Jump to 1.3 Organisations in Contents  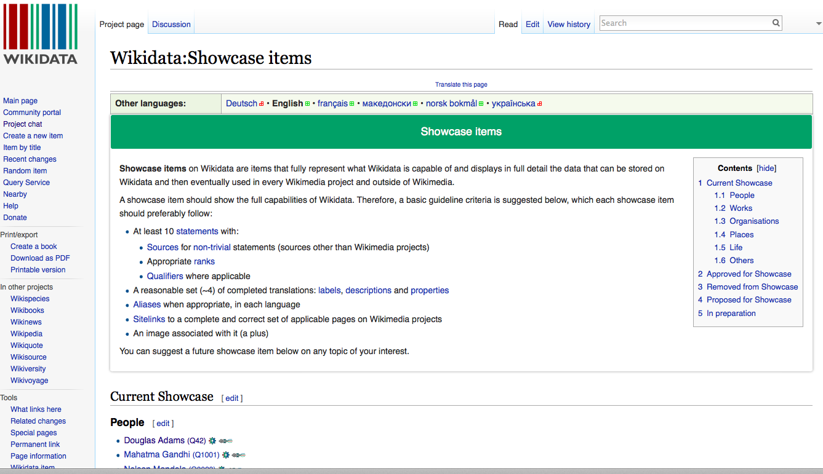pyautogui.click(x=747, y=221)
